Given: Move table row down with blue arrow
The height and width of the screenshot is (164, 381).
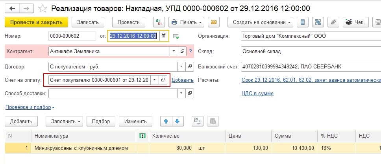Looking at the screenshot, I should click(x=178, y=121).
